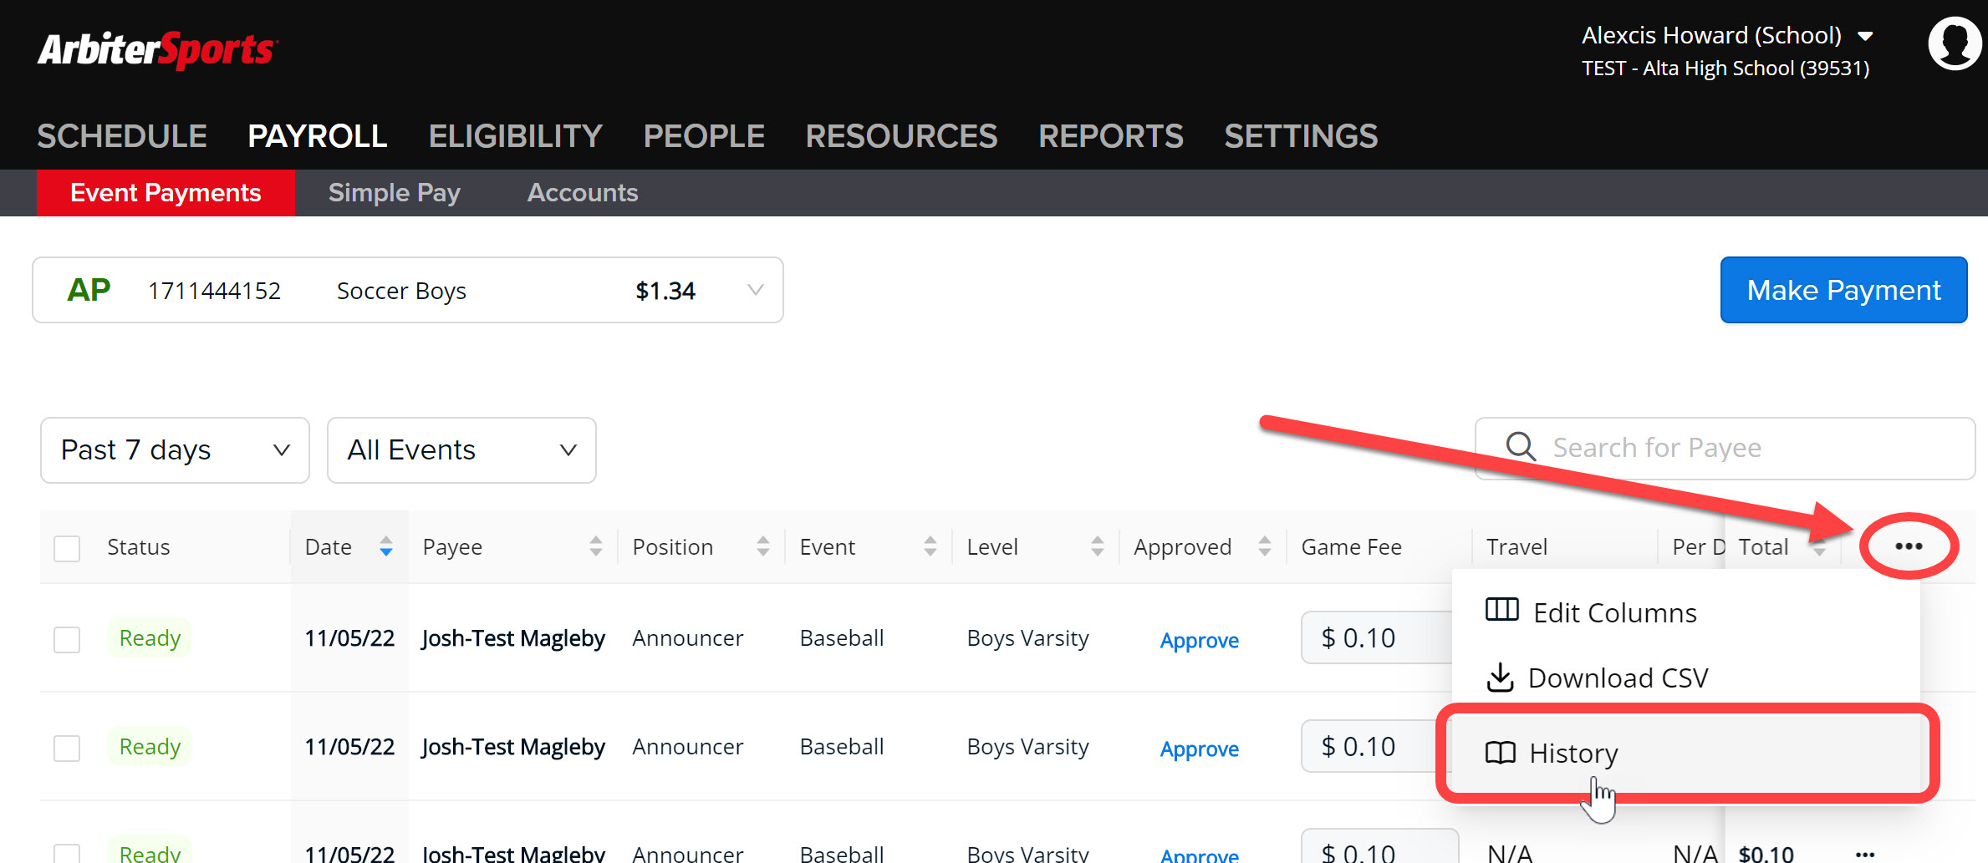
Task: Click the sort arrows on the Date column
Action: 385,546
